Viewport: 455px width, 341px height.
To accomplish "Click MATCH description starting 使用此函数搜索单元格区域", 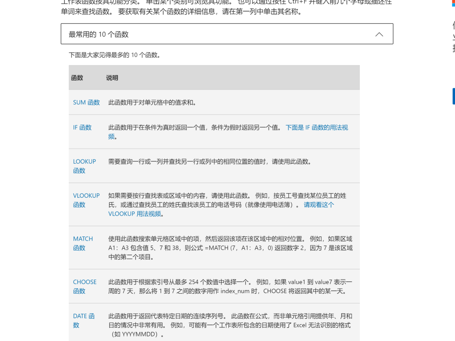I will [230, 248].
